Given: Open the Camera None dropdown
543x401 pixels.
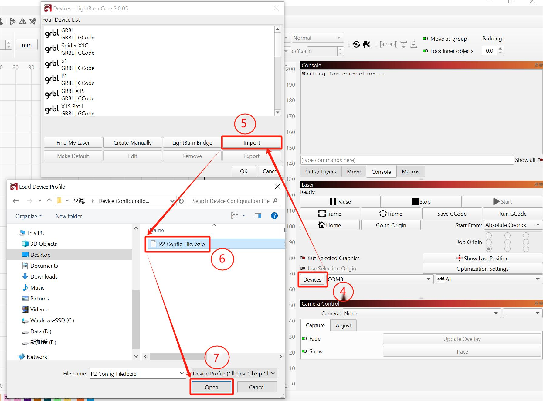Looking at the screenshot, I should click(422, 313).
